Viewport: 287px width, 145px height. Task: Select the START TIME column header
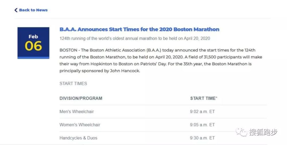(x=203, y=98)
